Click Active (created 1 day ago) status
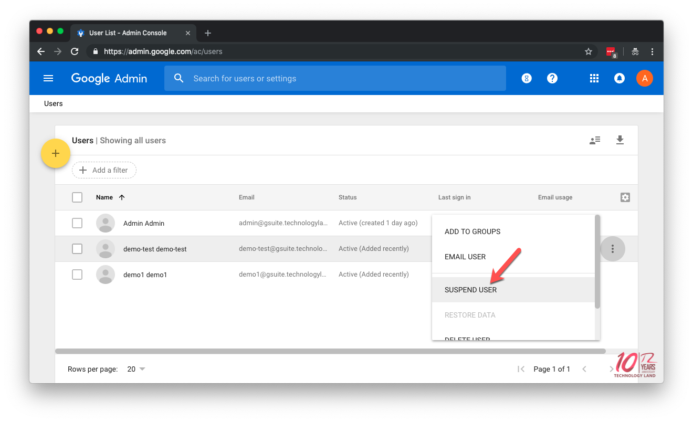The width and height of the screenshot is (693, 422). [x=378, y=223]
